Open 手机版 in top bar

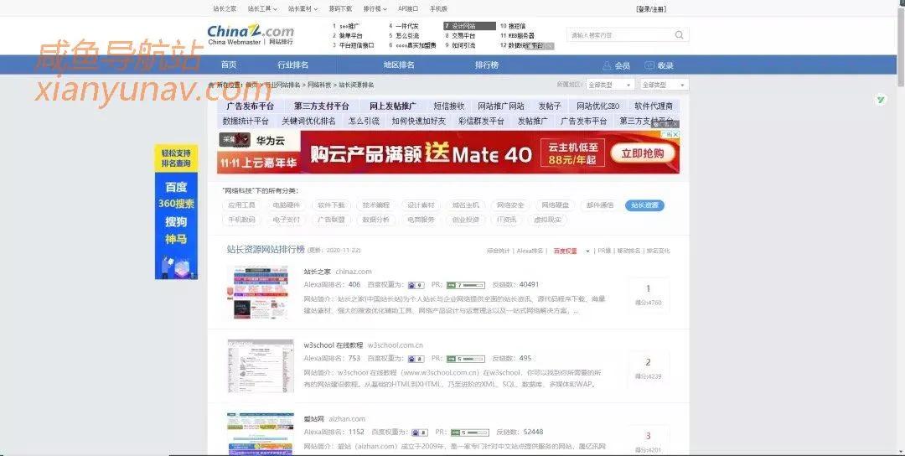click(438, 9)
